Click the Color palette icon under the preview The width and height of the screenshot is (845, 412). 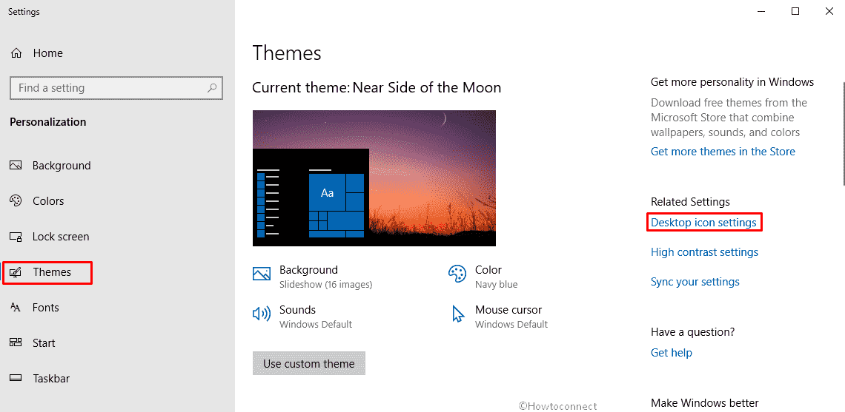[x=457, y=274]
